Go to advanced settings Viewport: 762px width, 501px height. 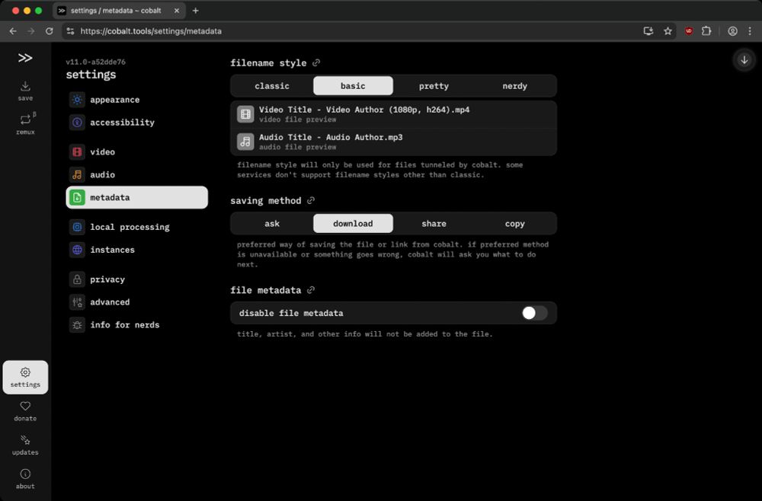coord(137,302)
